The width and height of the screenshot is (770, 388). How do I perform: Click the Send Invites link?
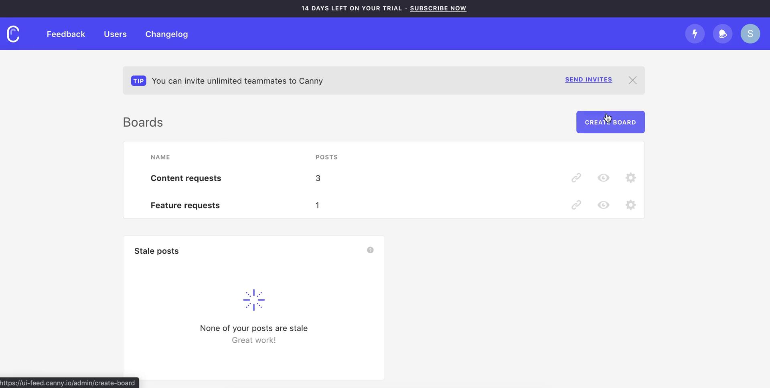coord(588,80)
